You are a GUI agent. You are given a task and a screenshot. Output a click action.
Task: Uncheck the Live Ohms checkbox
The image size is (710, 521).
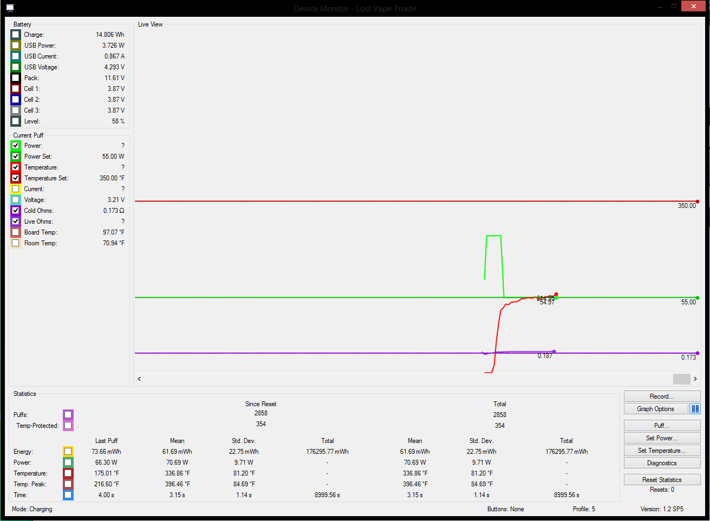coord(16,222)
